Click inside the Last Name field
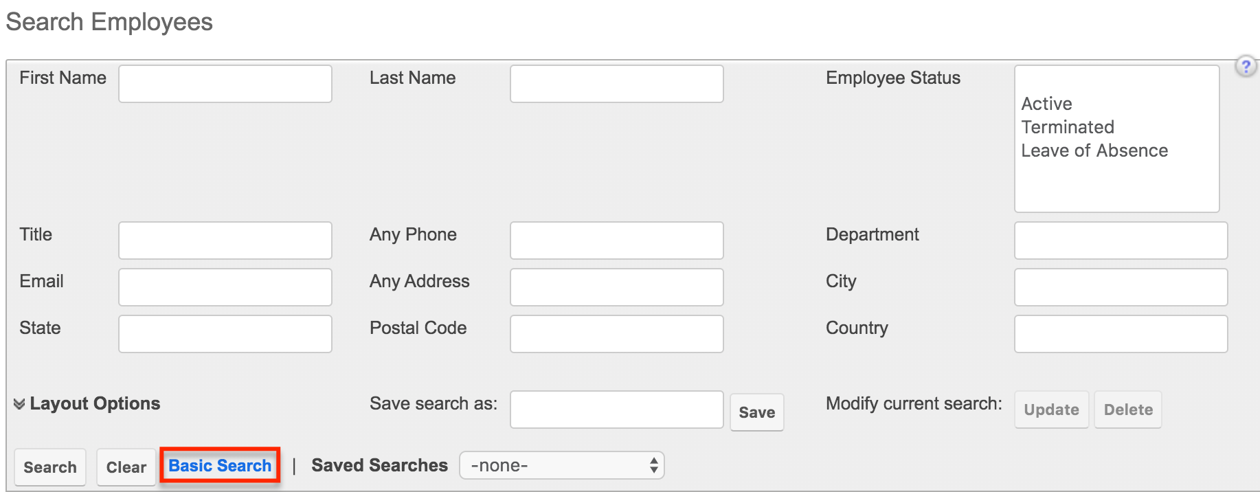The image size is (1260, 492). click(x=616, y=83)
